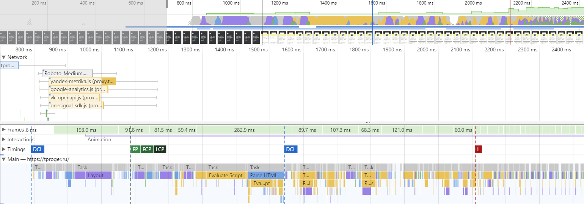The image size is (584, 204).
Task: Select the FCP timing marker
Action: (147, 149)
